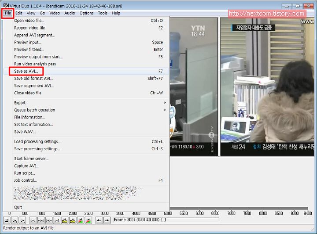Go to next keyframe (yellow key icon)
Viewport: 317px width, 234px height.
pos(73,220)
